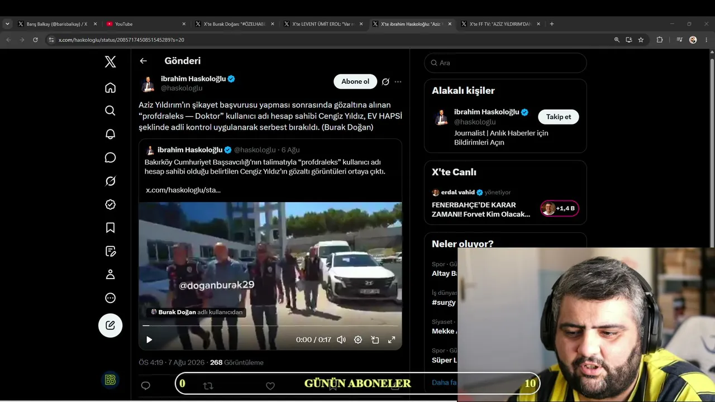Open the browser three-dot menu

click(x=707, y=40)
